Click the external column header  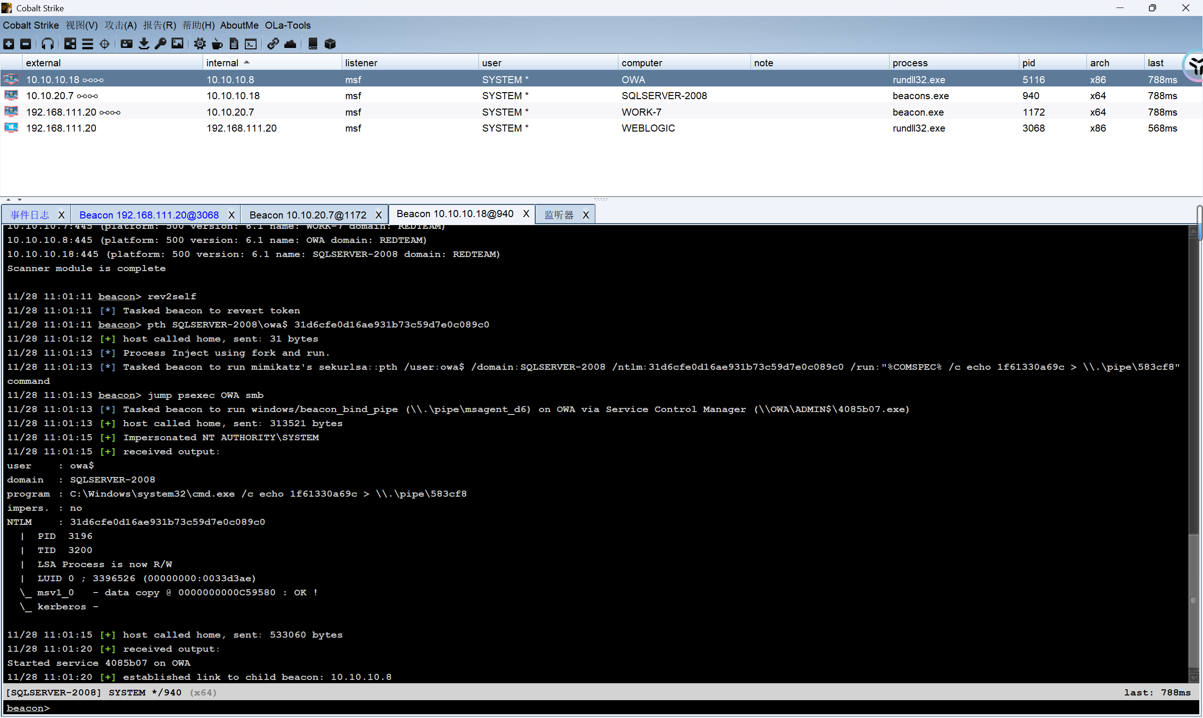pyautogui.click(x=44, y=63)
